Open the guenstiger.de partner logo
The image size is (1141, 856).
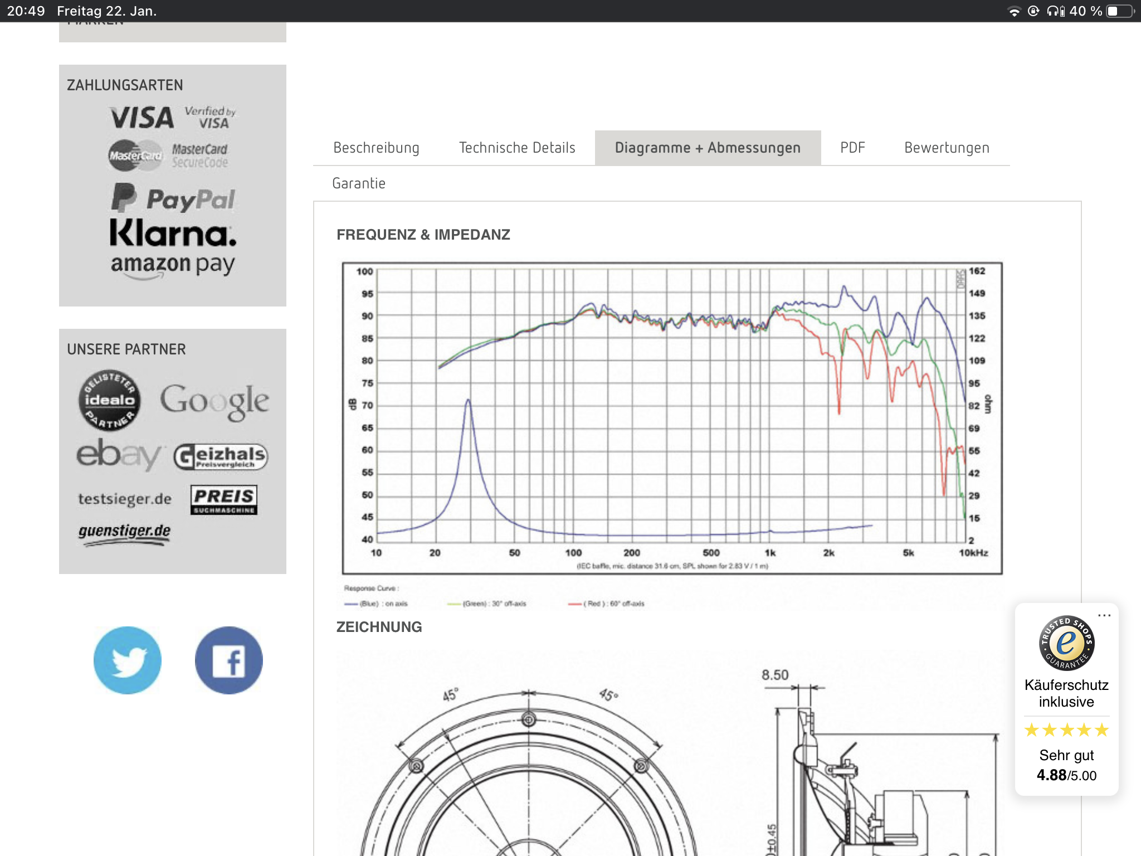[124, 533]
